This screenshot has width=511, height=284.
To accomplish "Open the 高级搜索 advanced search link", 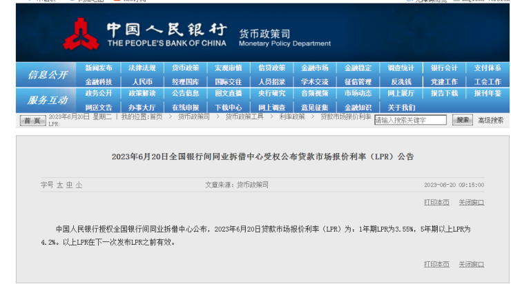I will click(x=490, y=121).
